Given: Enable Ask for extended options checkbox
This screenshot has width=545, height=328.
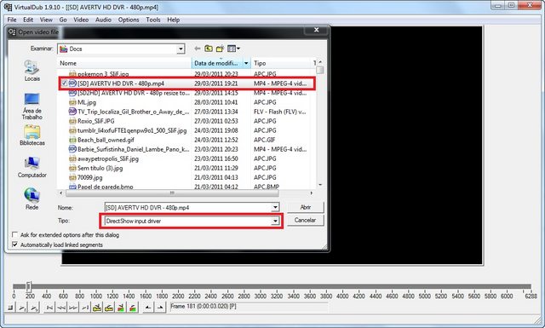Looking at the screenshot, I should click(15, 235).
